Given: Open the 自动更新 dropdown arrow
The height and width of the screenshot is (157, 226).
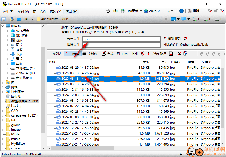Looking at the screenshot, I should (x=141, y=11).
